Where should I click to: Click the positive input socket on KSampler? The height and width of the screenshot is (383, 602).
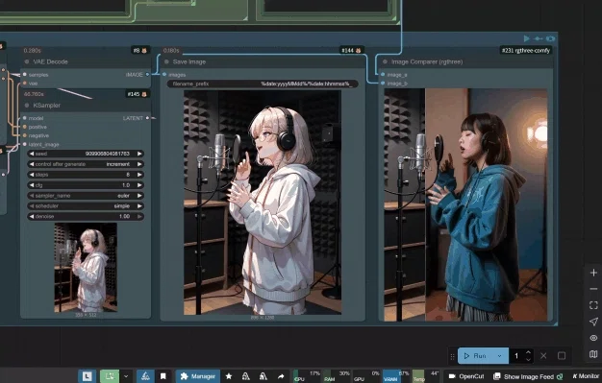pos(25,127)
